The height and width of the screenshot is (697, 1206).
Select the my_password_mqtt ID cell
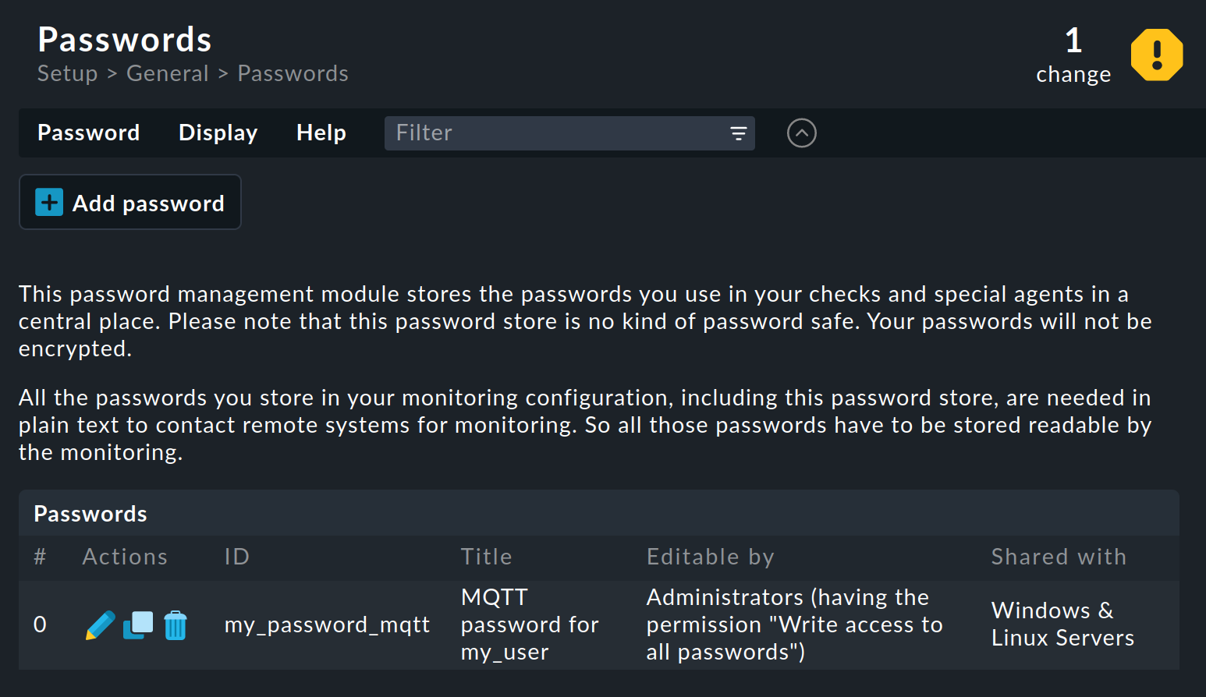[x=327, y=624]
